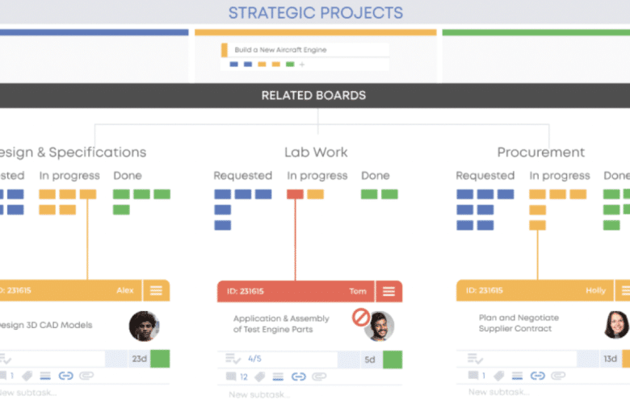Click tag icon on Plan and Negotiate card
This screenshot has width=630, height=416.
coord(498,376)
